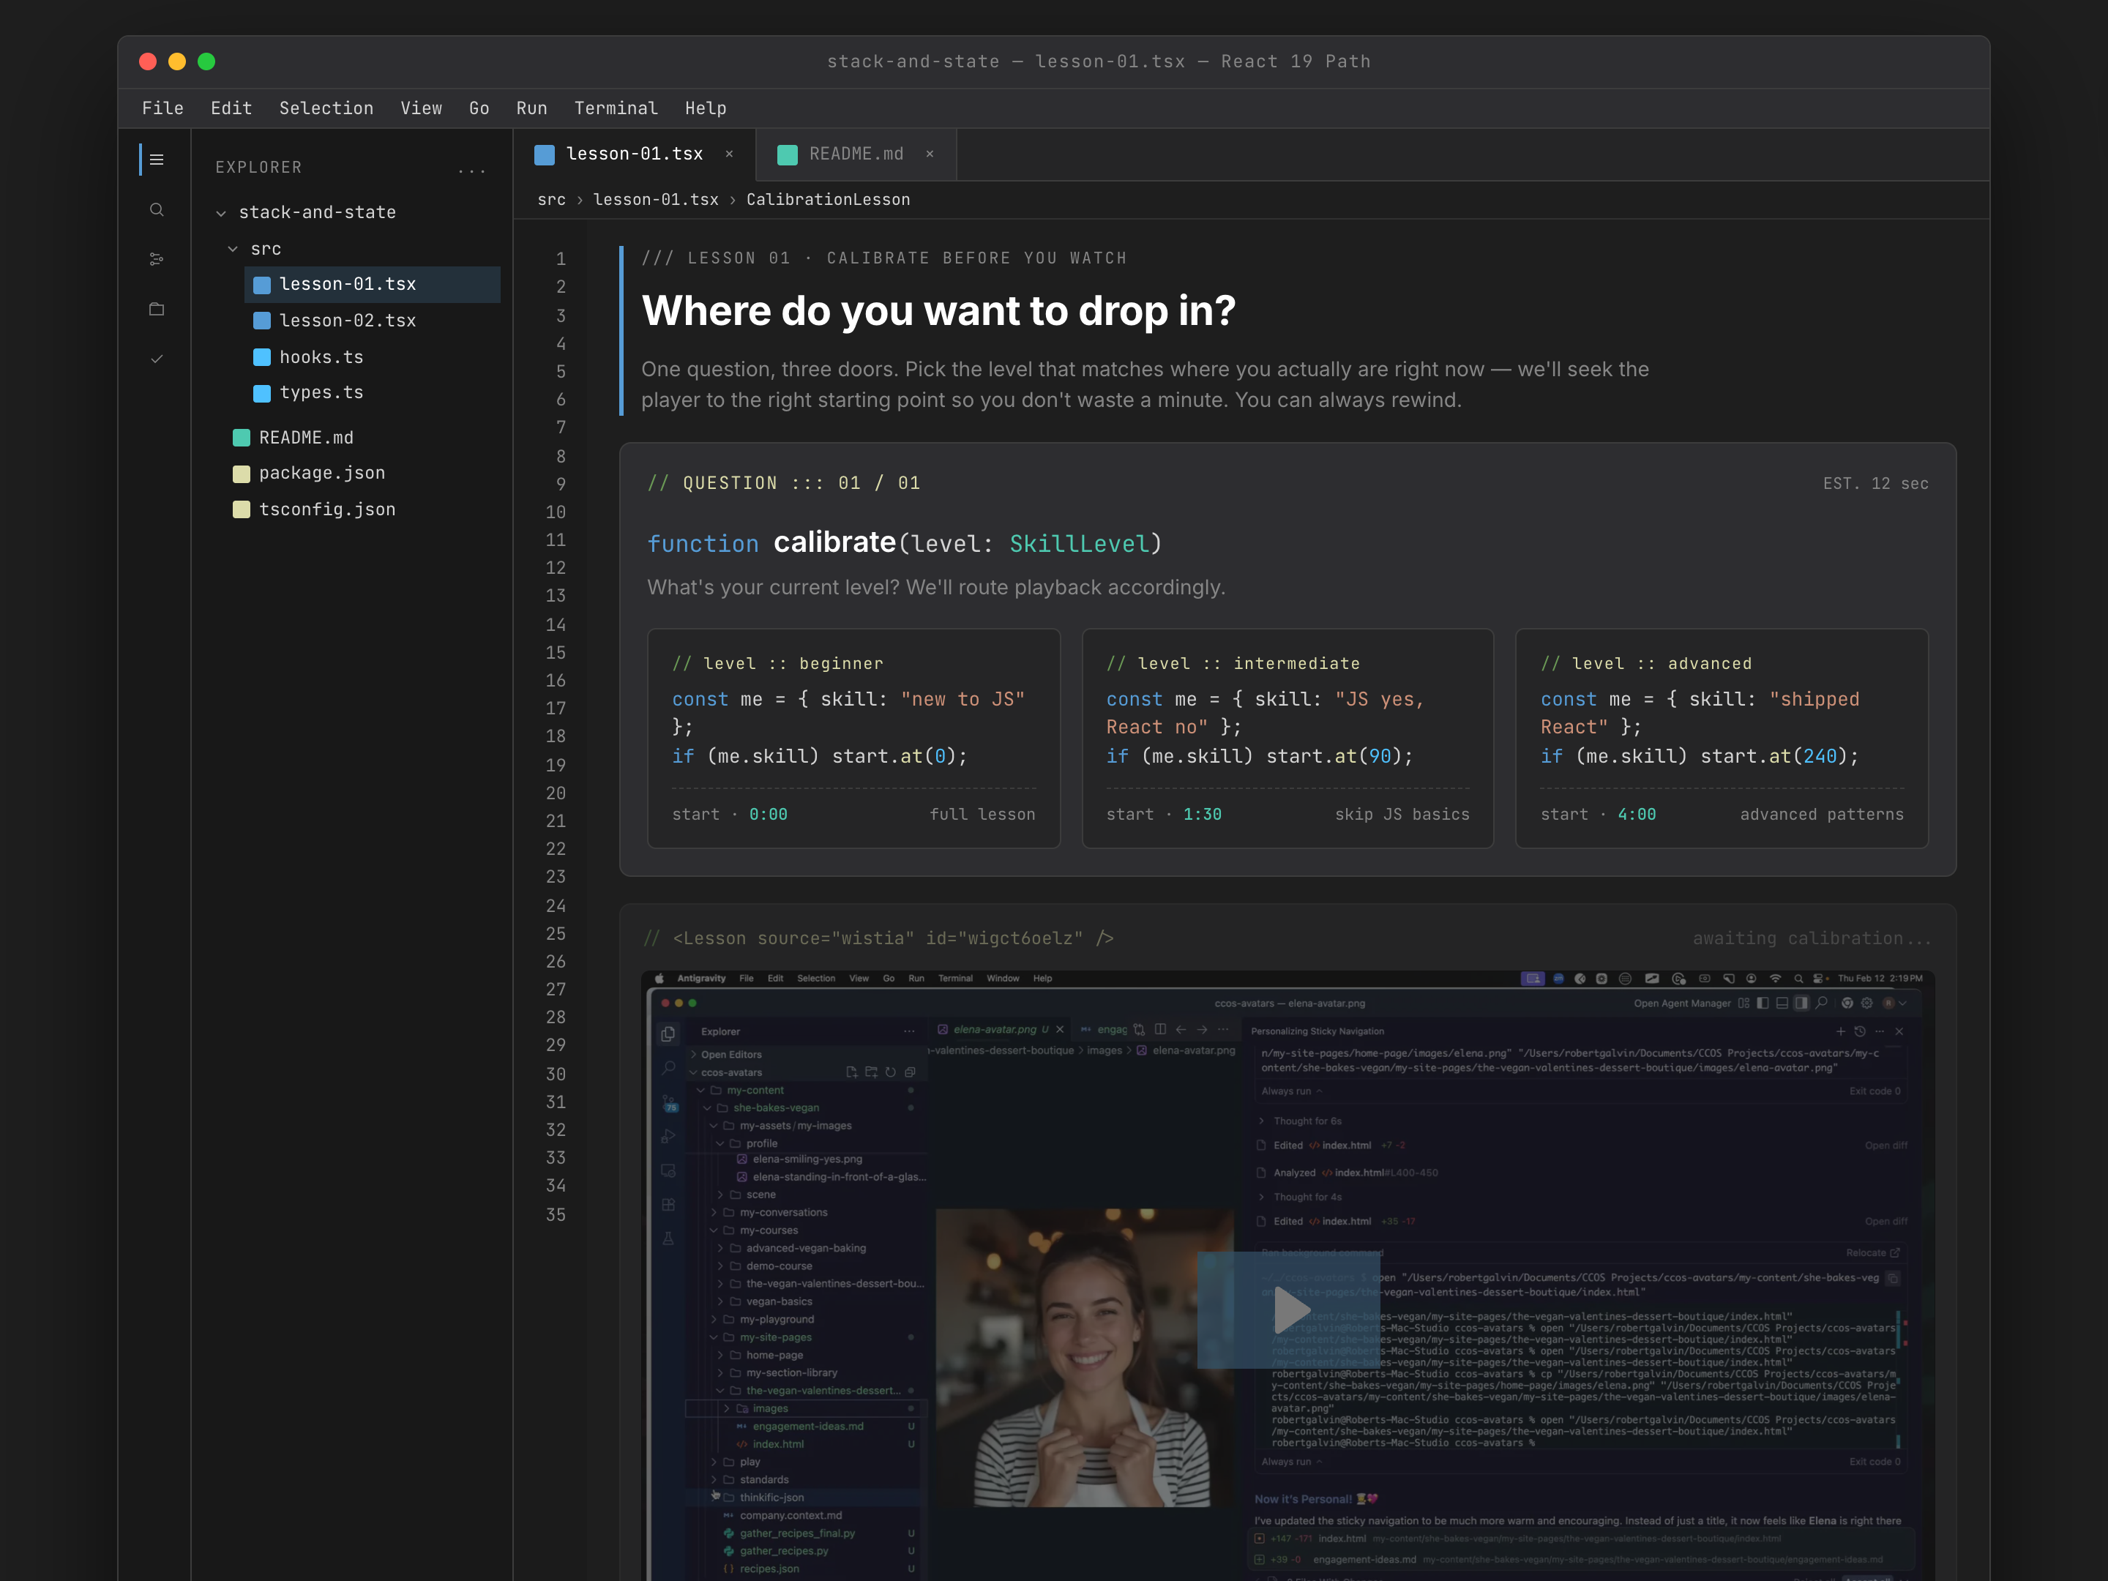
Task: Click the 'EST. 12 sec' label
Action: pyautogui.click(x=1875, y=484)
